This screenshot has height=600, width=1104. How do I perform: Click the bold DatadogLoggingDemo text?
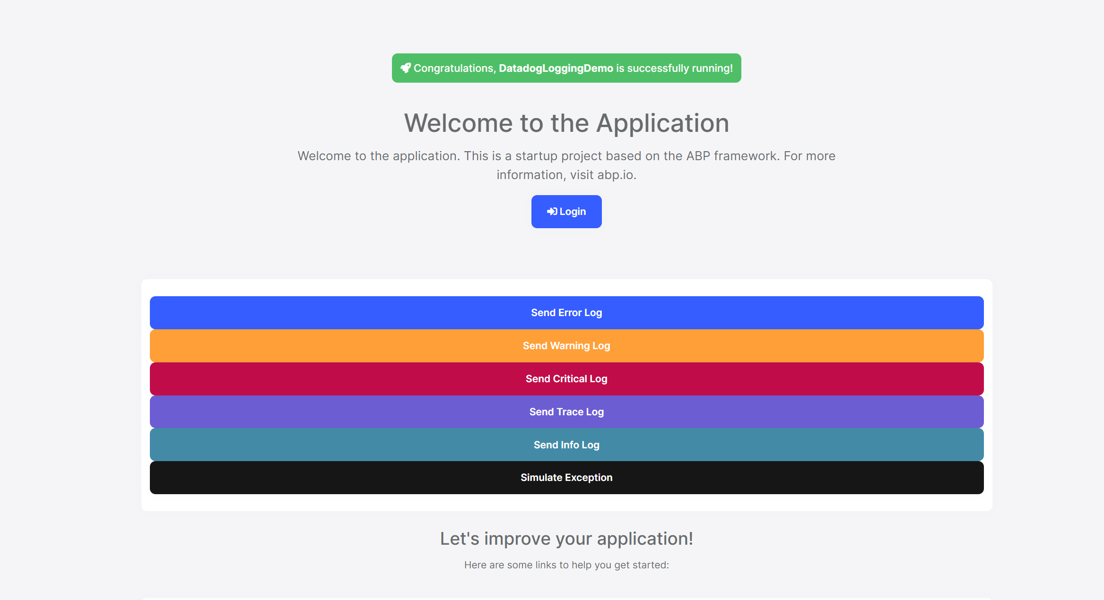(x=556, y=68)
